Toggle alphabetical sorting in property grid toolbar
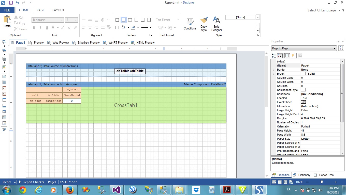The height and width of the screenshot is (195, 346). 280,55
